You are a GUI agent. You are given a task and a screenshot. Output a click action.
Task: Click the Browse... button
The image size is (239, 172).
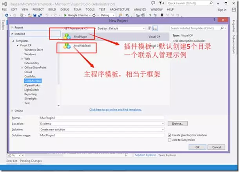[x=177, y=124]
